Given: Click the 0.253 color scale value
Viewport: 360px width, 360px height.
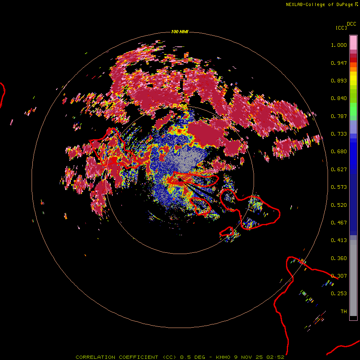Looking at the screenshot, I should point(339,294).
